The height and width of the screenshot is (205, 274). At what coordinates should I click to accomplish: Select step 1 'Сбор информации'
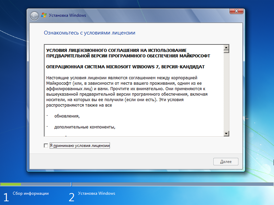click(31, 193)
